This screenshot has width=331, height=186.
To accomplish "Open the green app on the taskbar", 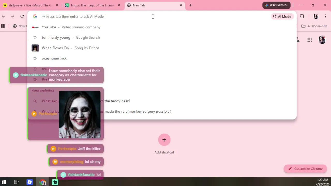I will click(55, 182).
